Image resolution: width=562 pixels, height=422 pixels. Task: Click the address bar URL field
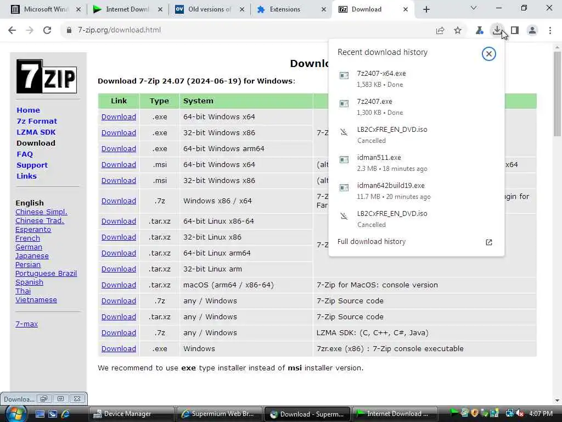coord(248,30)
